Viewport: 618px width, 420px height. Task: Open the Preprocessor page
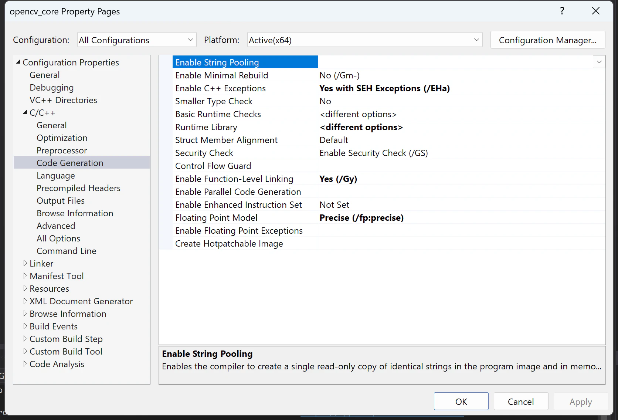click(62, 150)
